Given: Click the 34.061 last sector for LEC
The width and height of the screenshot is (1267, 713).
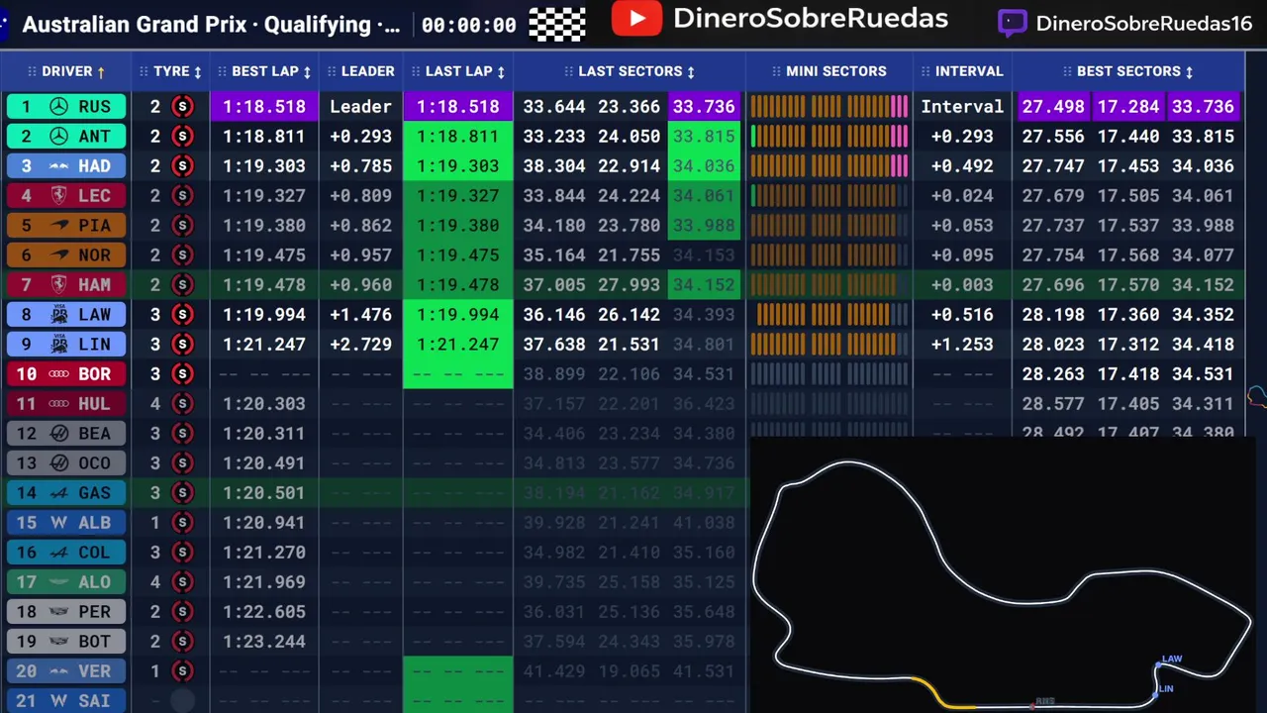Looking at the screenshot, I should tap(704, 195).
